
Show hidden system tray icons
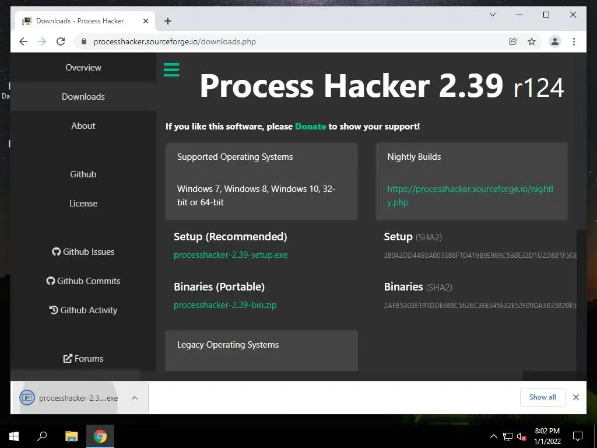coord(493,436)
